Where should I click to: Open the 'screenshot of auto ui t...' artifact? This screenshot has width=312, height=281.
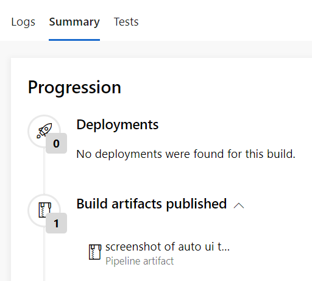[168, 247]
